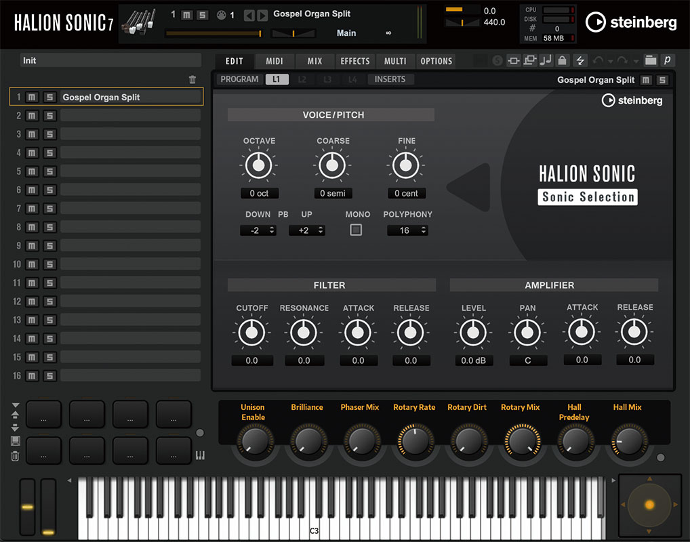Image resolution: width=690 pixels, height=542 pixels.
Task: Switch to the MIX tab
Action: tap(314, 61)
